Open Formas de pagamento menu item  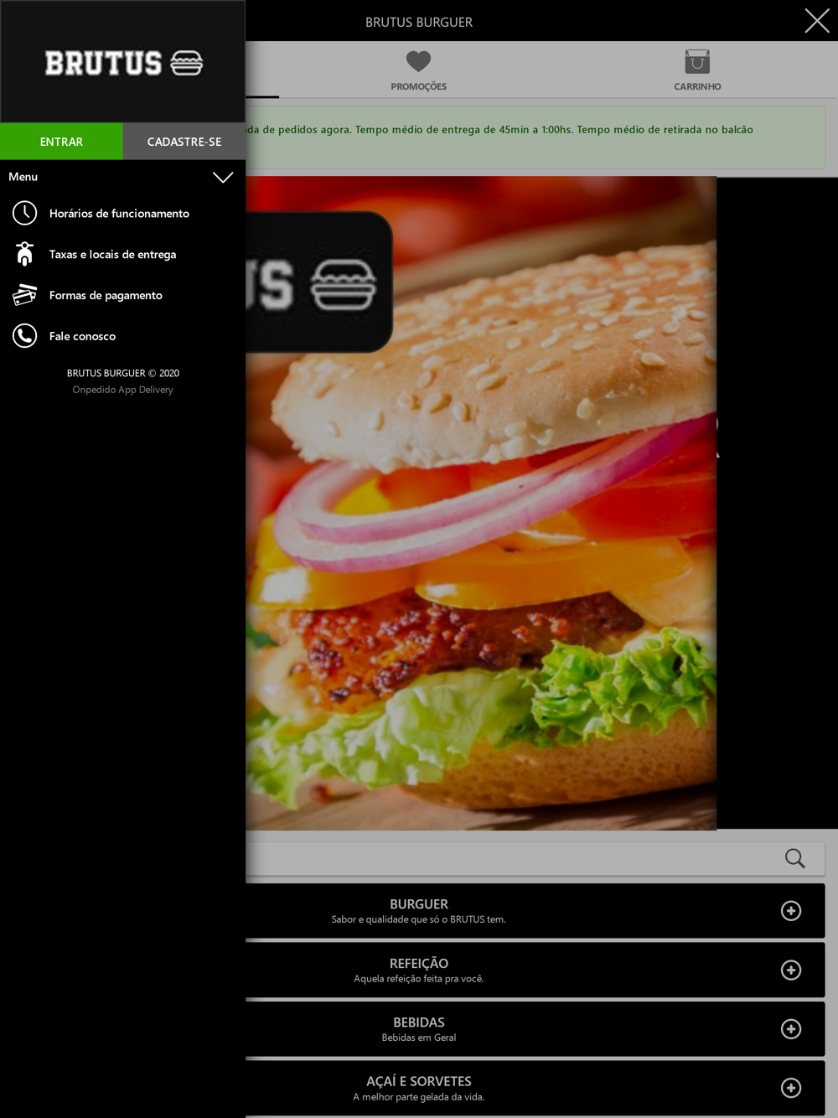click(x=123, y=295)
